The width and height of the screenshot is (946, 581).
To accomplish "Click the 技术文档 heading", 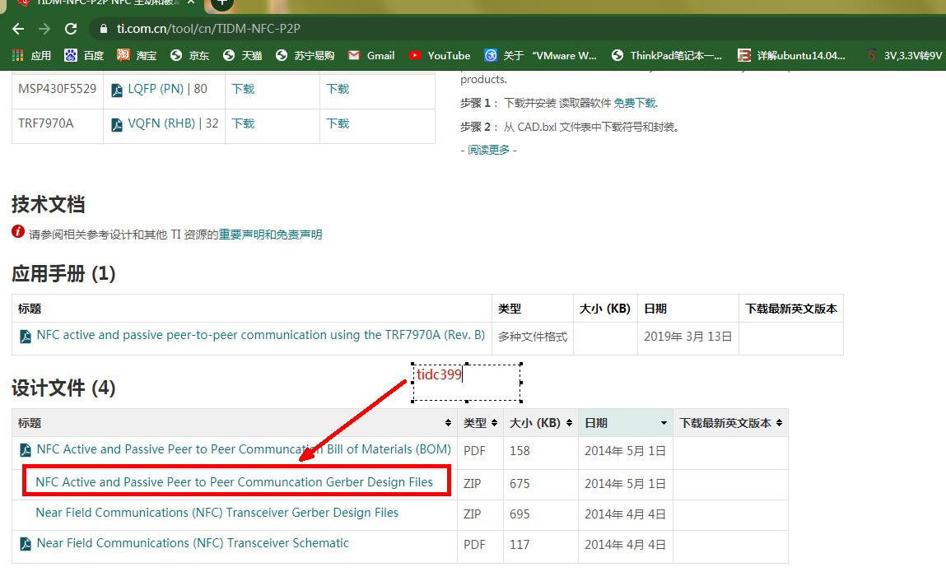I will click(x=49, y=205).
